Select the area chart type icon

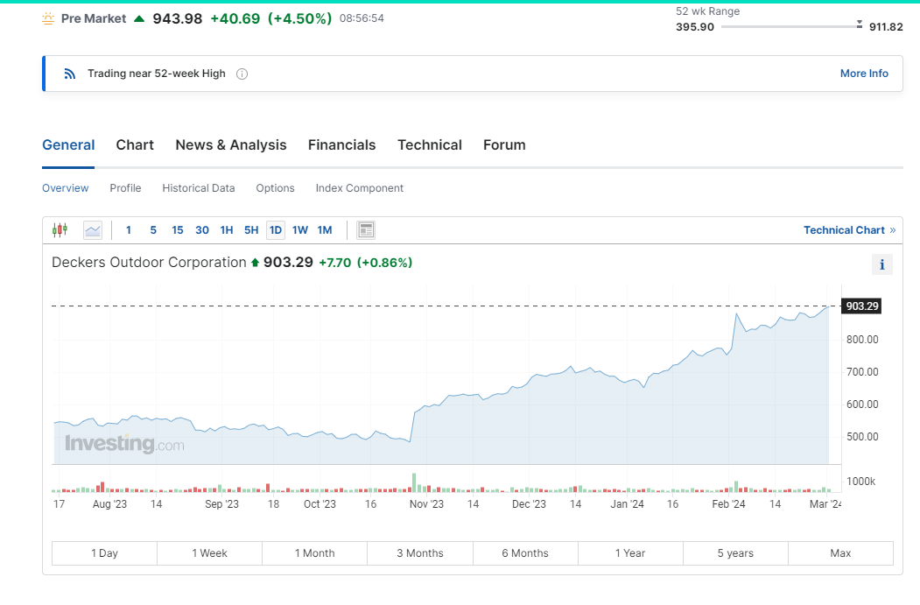coord(93,230)
